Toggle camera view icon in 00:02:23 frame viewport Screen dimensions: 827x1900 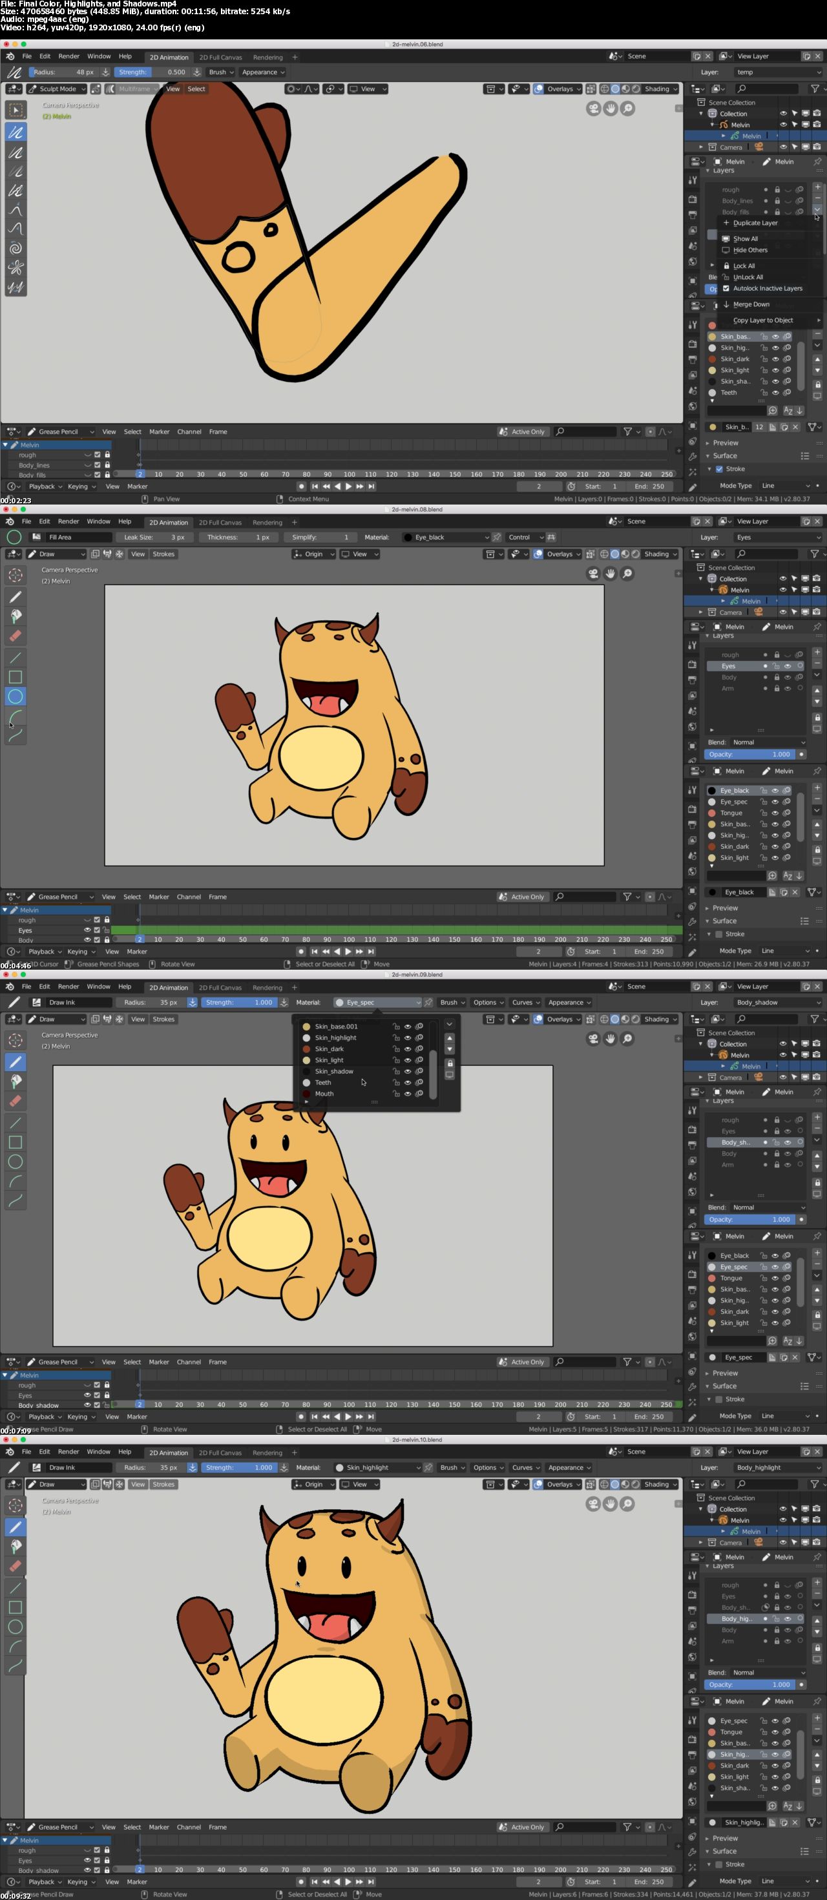point(593,109)
